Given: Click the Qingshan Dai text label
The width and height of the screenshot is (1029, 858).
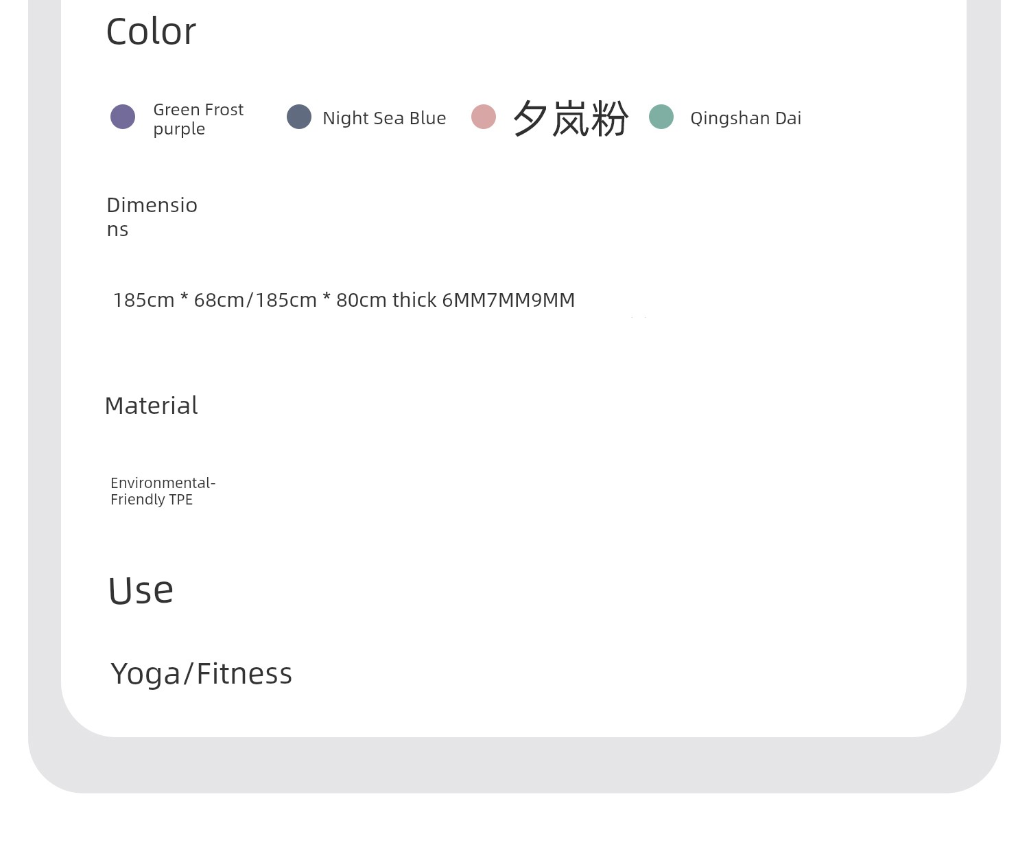Looking at the screenshot, I should [x=746, y=119].
